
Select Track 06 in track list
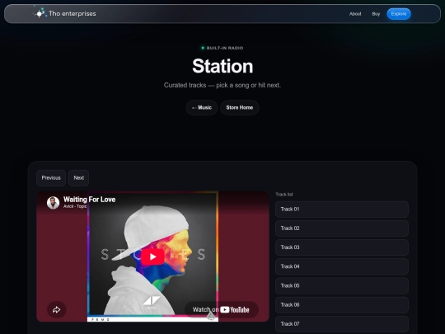click(342, 305)
